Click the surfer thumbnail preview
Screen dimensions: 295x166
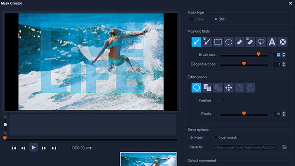click(x=148, y=159)
